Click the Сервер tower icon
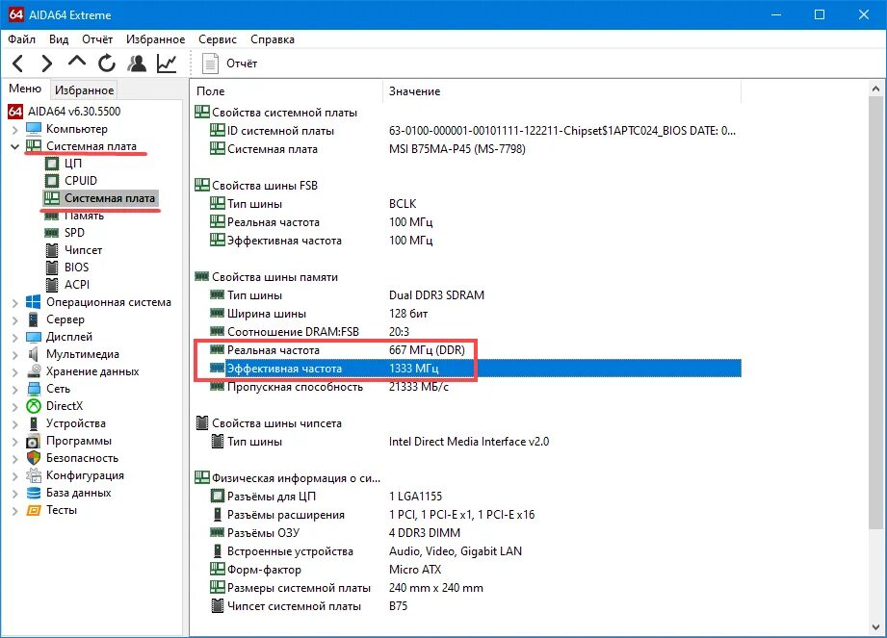Viewport: 887px width, 638px height. 34,319
